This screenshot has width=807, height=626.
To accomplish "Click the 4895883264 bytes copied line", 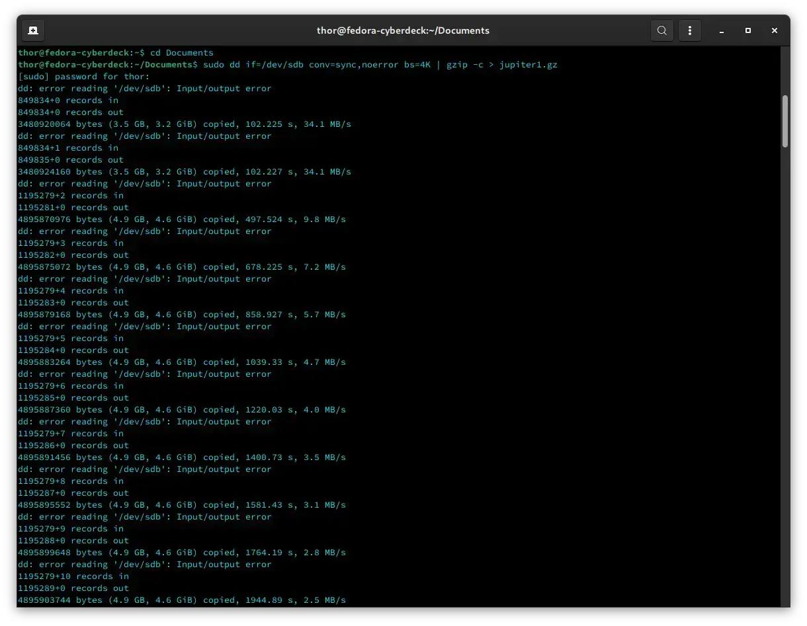I will [182, 362].
